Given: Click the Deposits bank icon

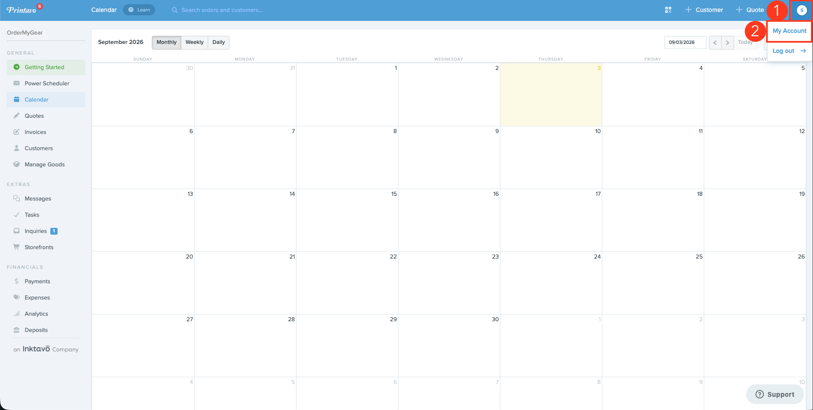Looking at the screenshot, I should pos(17,330).
